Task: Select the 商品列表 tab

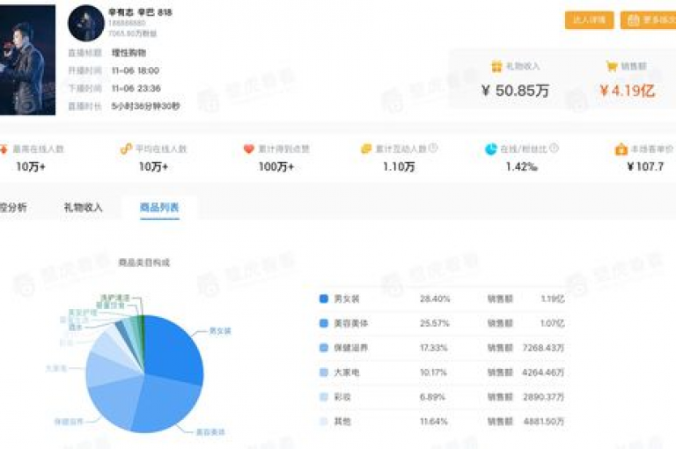Action: [x=159, y=208]
